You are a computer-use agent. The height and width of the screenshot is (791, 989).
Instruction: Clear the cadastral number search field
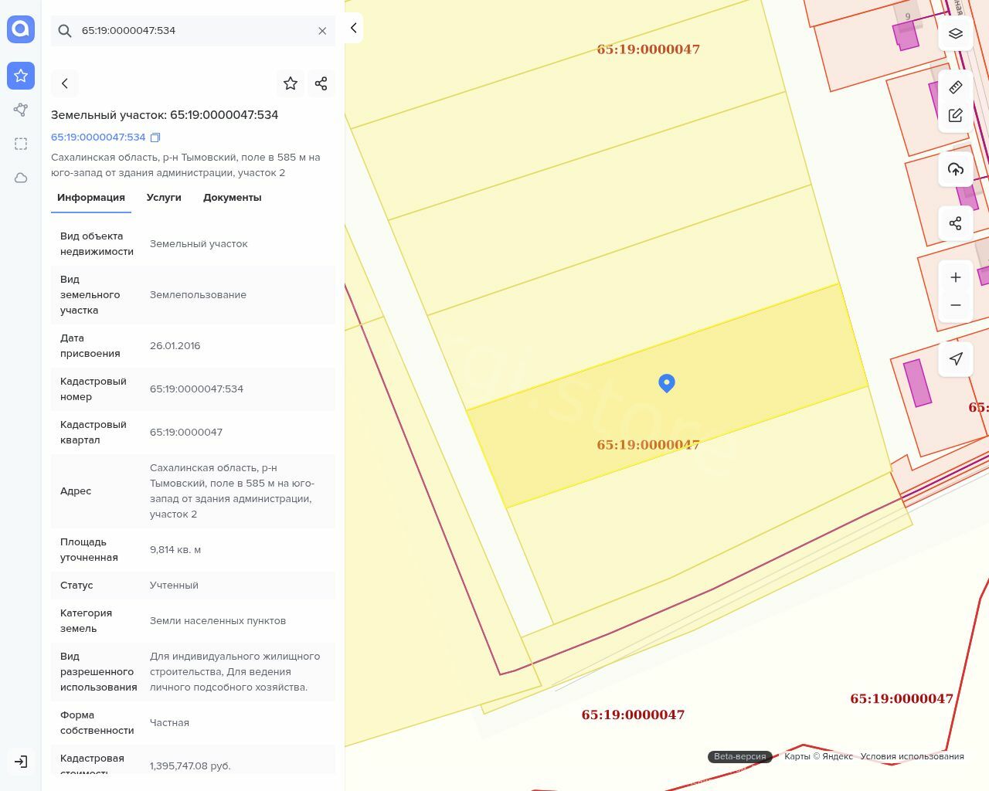pos(322,31)
